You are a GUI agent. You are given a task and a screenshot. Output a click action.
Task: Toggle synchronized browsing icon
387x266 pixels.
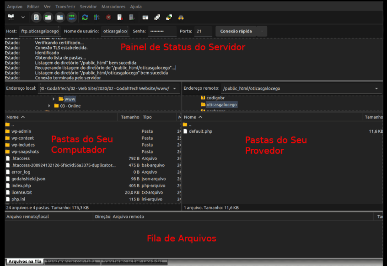pos(169,17)
